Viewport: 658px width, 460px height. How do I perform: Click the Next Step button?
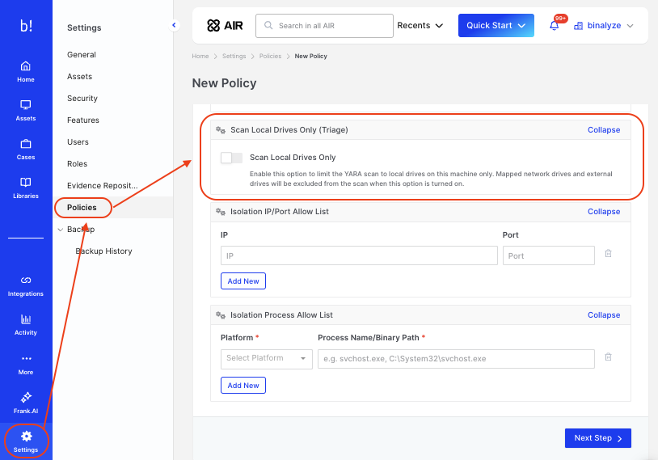[597, 438]
